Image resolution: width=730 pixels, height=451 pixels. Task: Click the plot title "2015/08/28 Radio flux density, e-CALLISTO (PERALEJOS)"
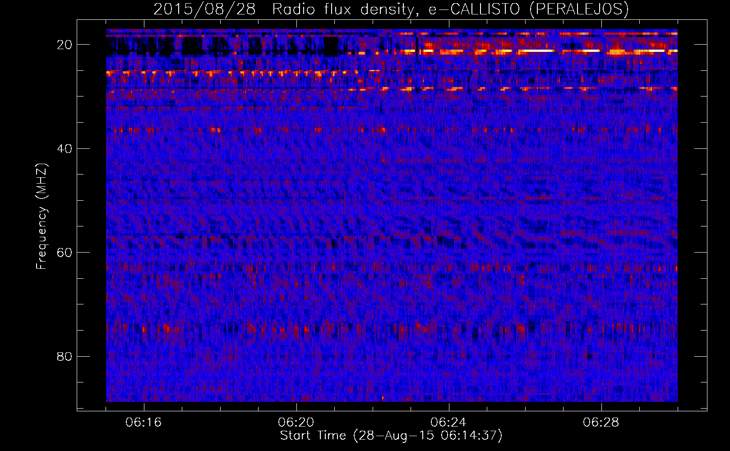tap(391, 9)
